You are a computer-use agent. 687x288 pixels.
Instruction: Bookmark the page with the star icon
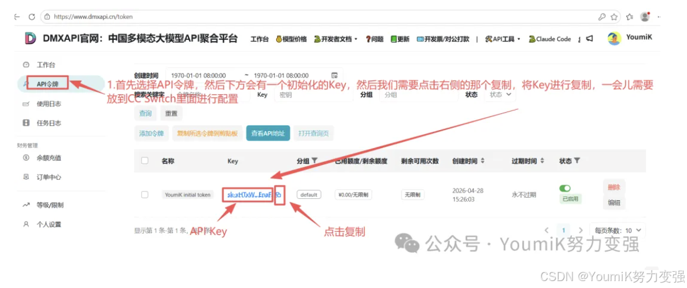(614, 17)
